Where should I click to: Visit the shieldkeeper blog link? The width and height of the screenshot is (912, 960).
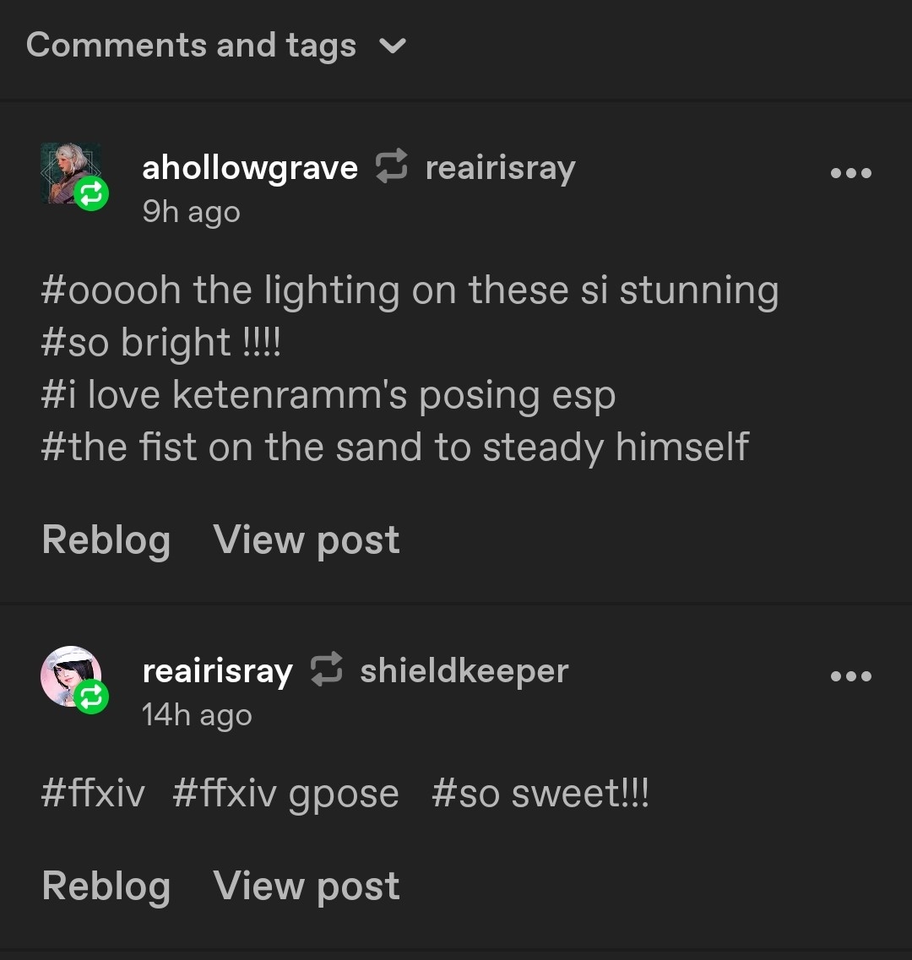pos(464,671)
